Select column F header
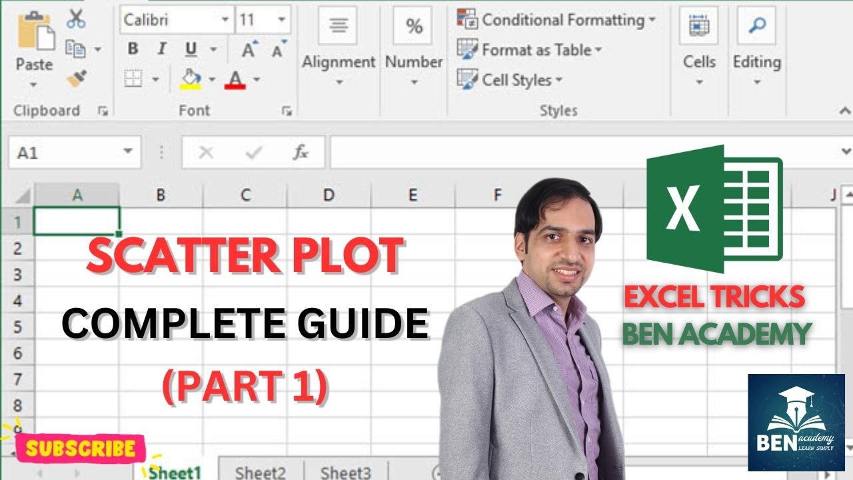Screen dimensions: 853x480 [497, 195]
